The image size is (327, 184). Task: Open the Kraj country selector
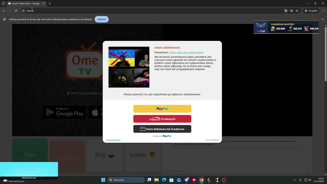(105, 155)
